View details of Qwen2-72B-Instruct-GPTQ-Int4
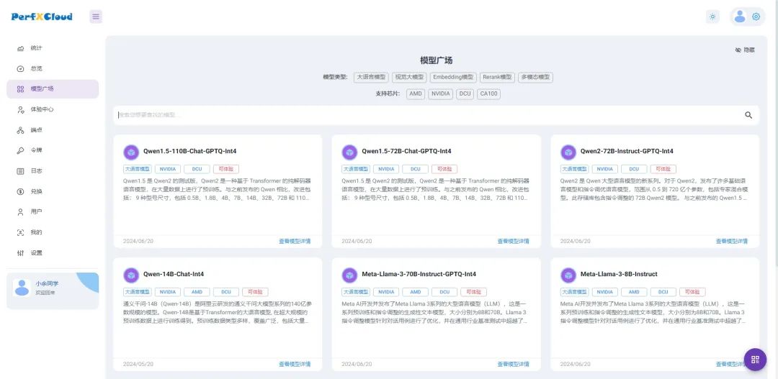Viewport: 778px width, 379px height. click(x=731, y=241)
